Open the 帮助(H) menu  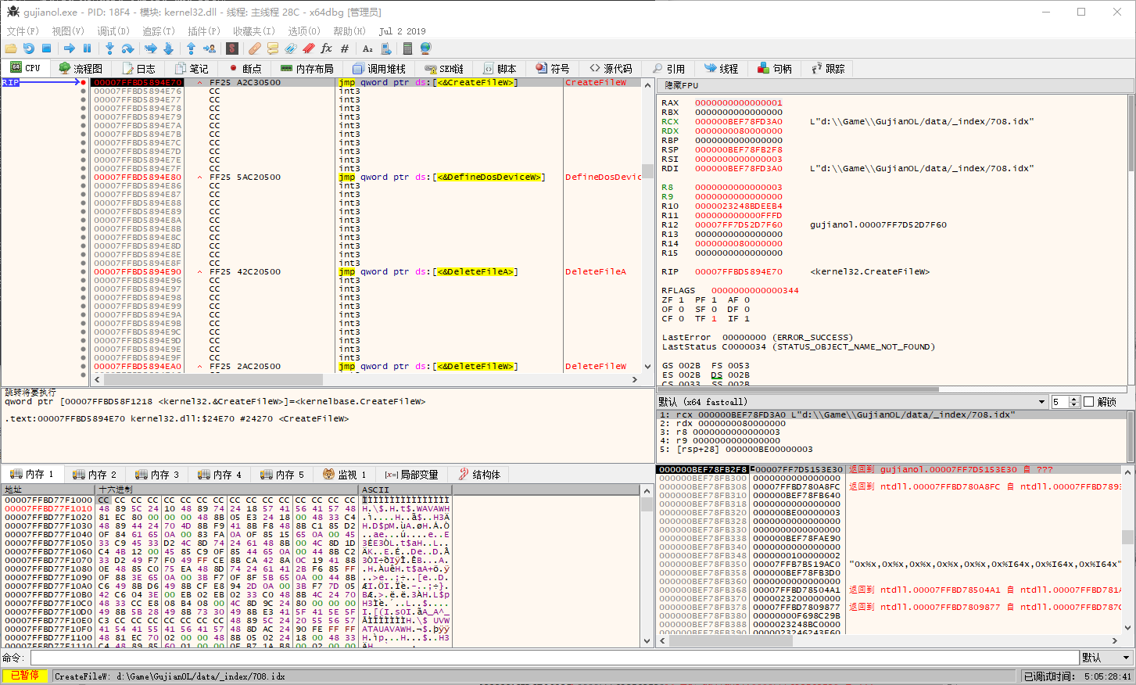pos(349,31)
